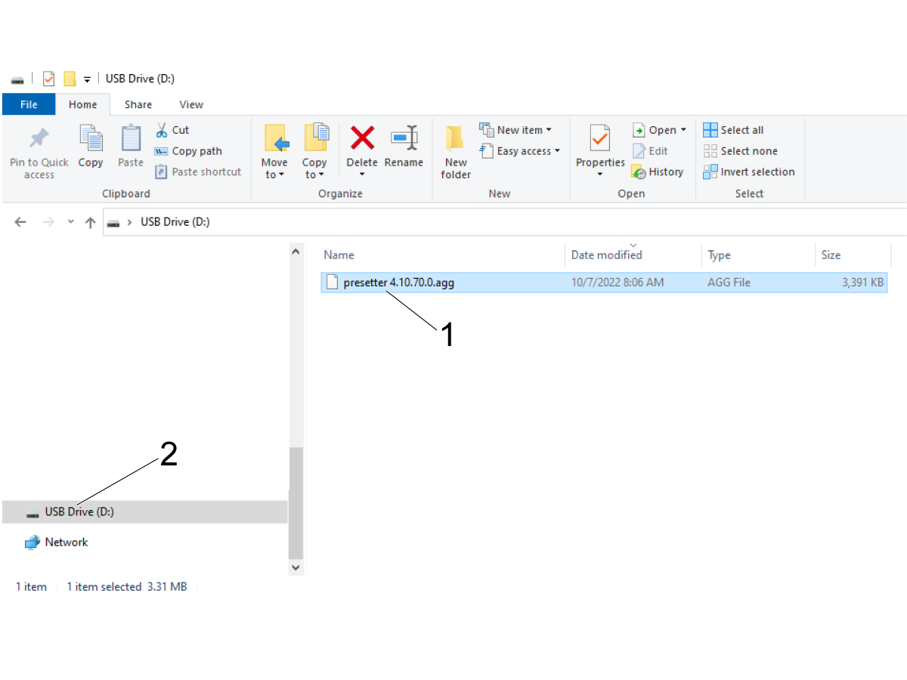907x680 pixels.
Task: Cut the selected file with the scissors icon
Action: point(162,130)
